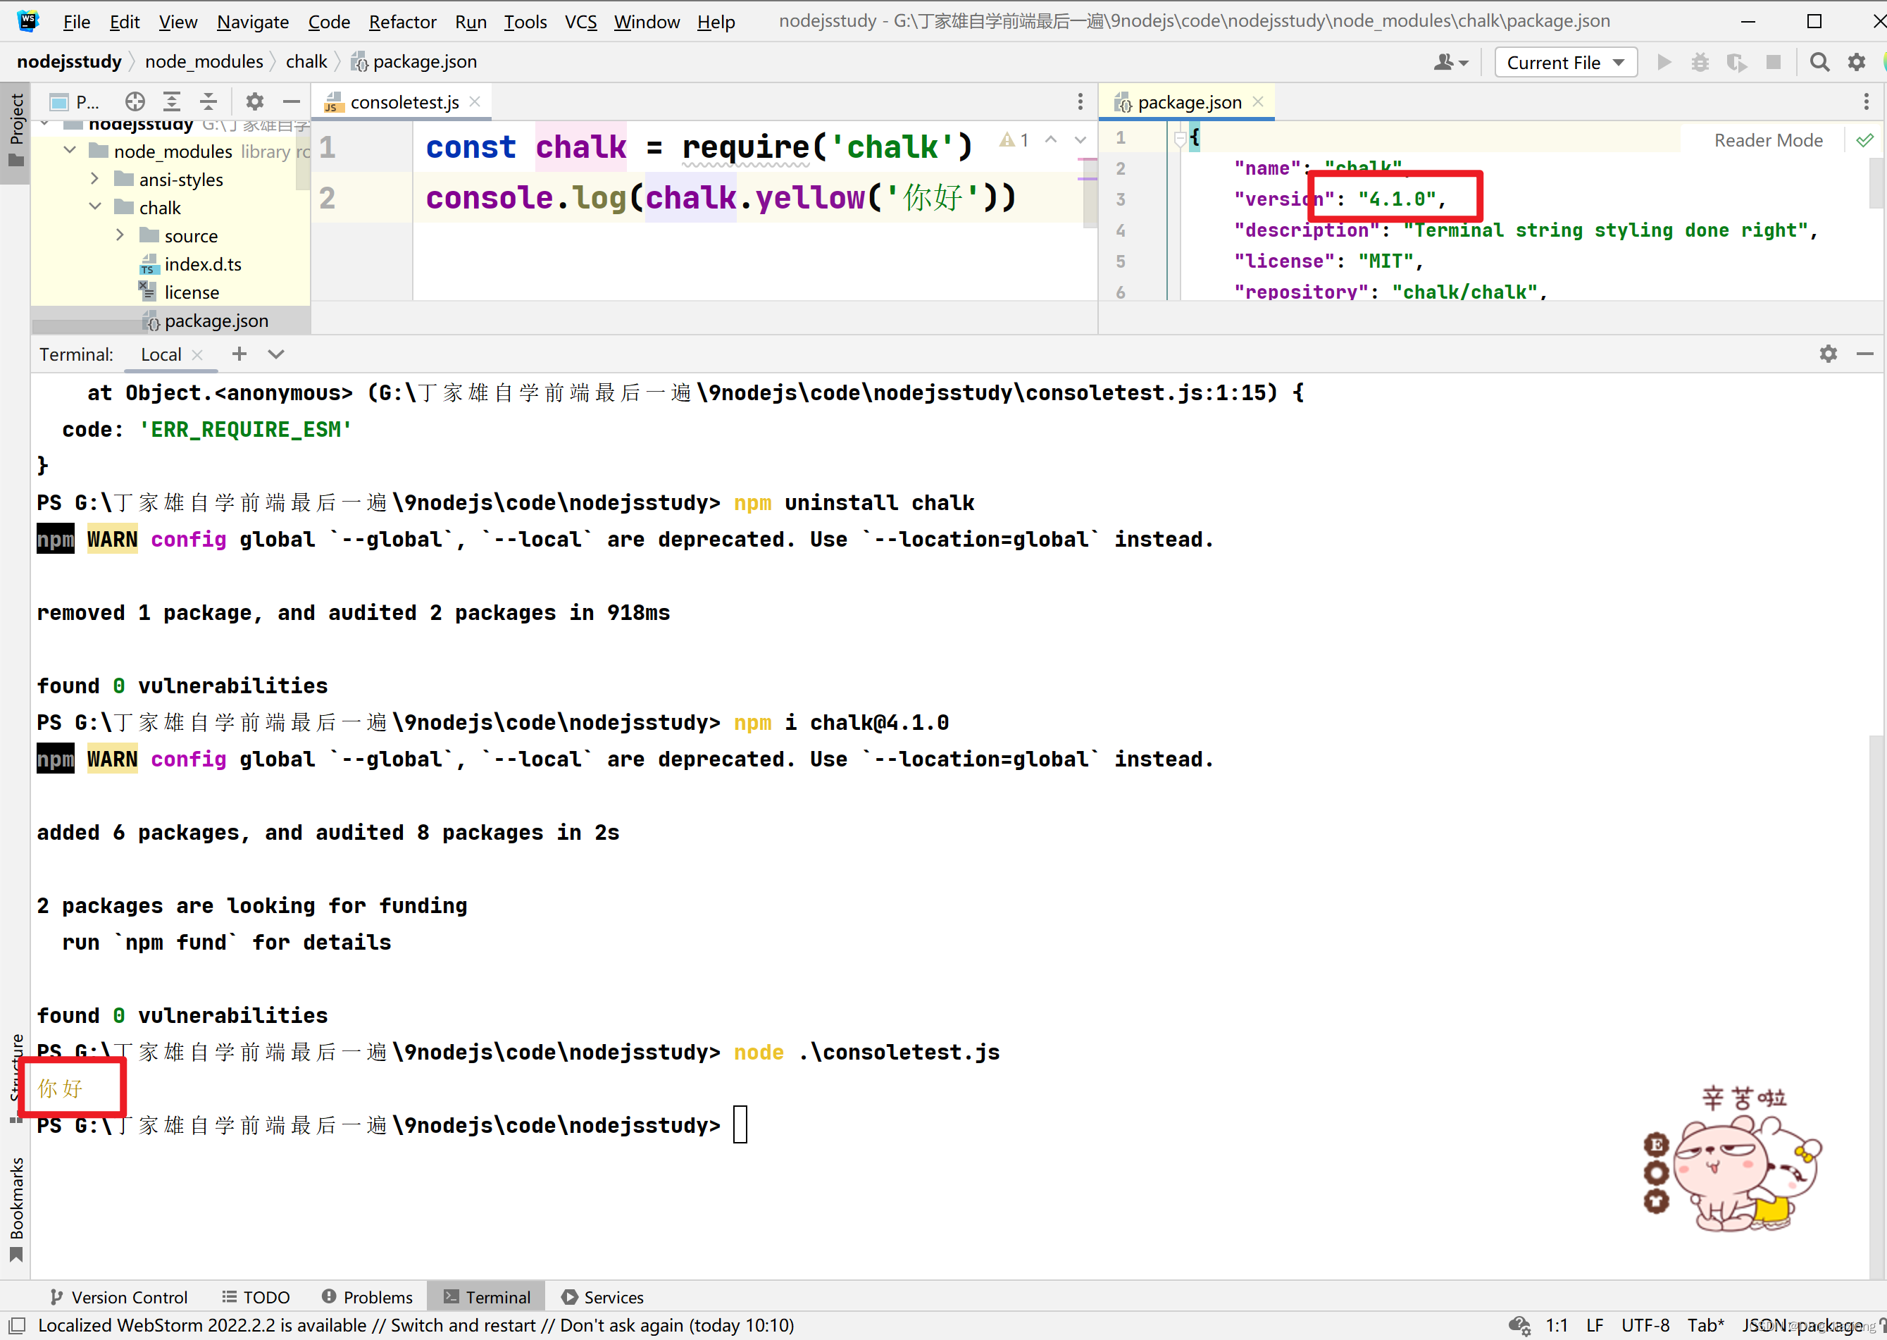The height and width of the screenshot is (1340, 1887).
Task: Open Problems tool window button
Action: (367, 1296)
